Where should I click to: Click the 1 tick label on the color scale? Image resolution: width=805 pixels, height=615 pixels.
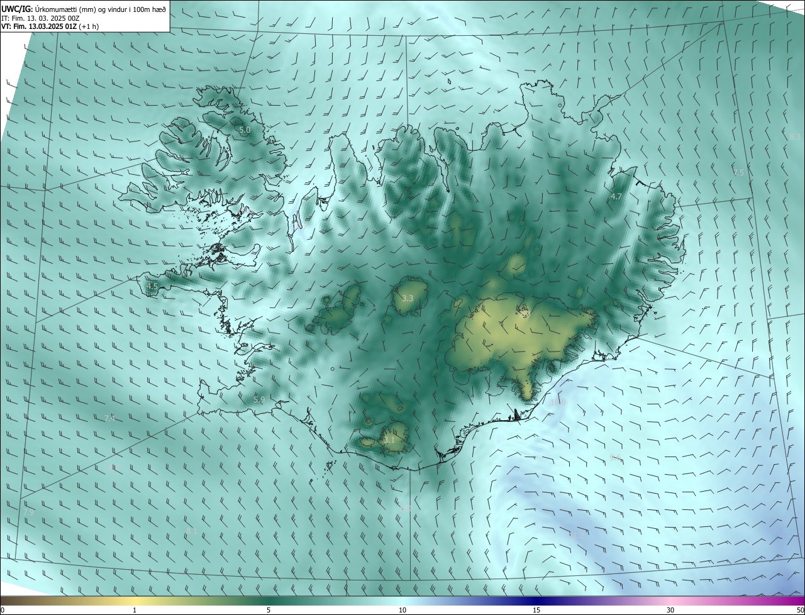point(135,610)
